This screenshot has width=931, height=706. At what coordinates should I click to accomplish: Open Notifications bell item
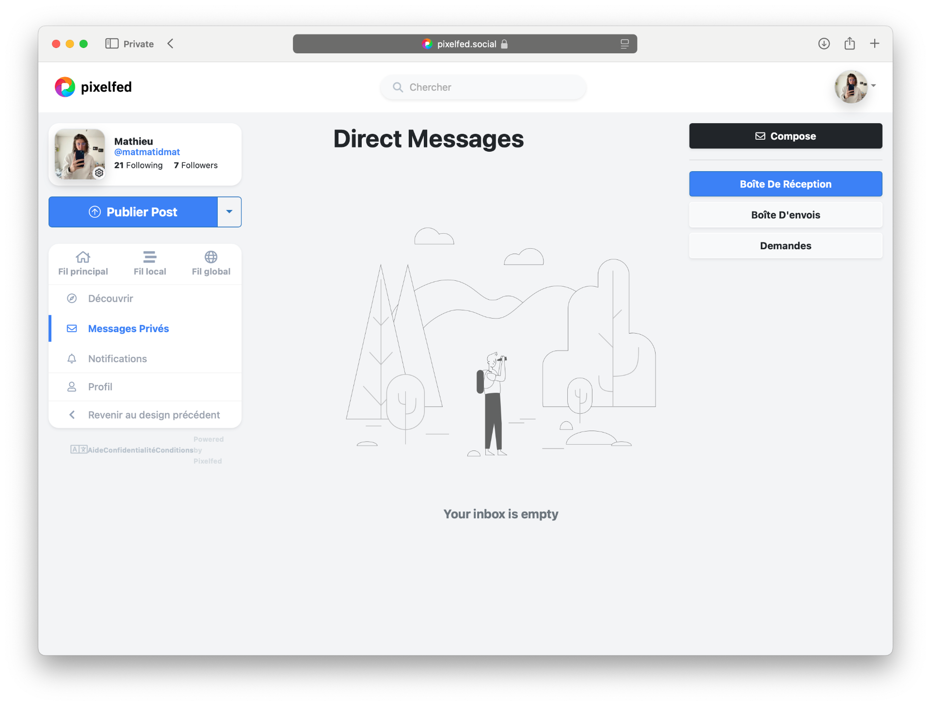point(117,359)
